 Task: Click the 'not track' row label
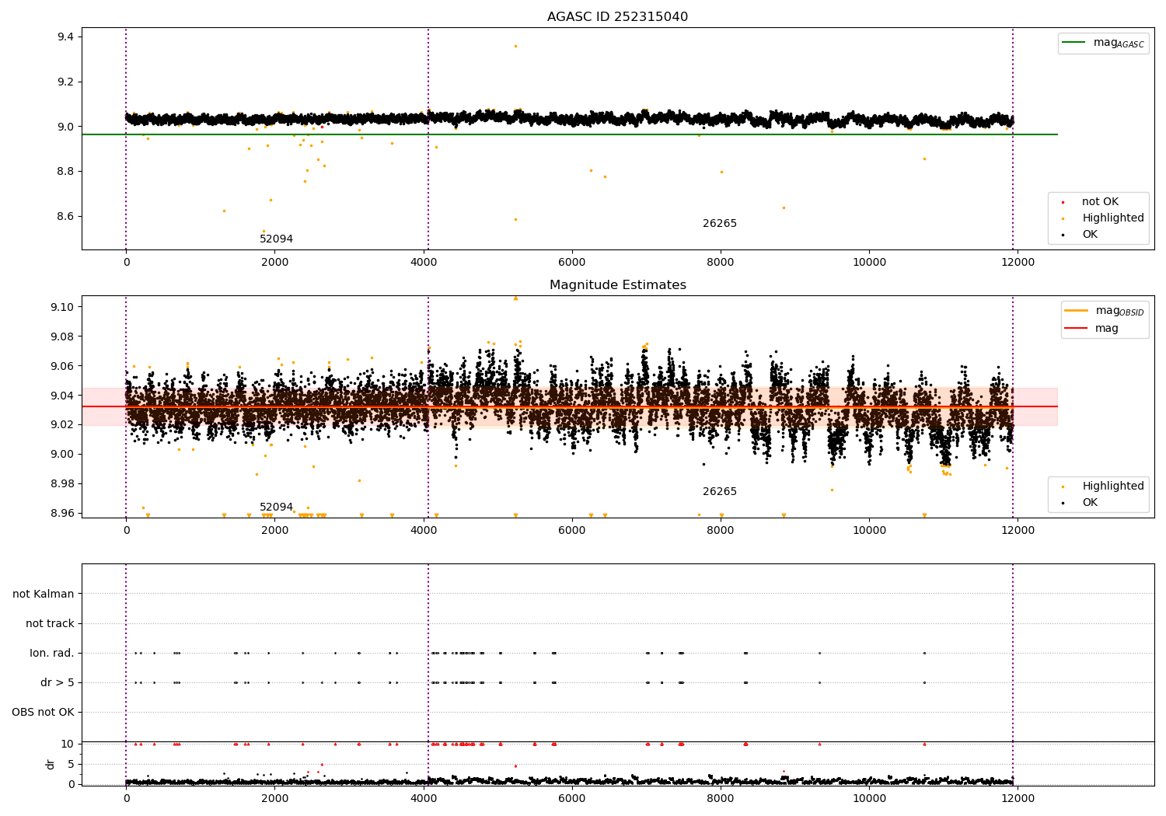point(50,624)
